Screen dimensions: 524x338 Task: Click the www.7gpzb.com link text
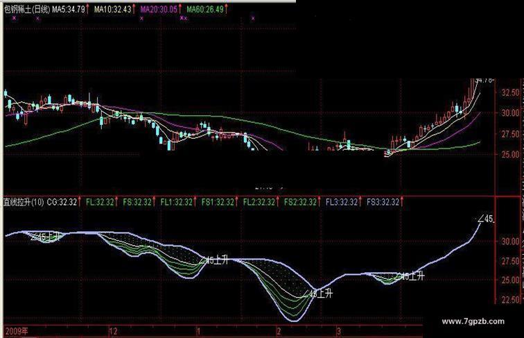click(473, 321)
